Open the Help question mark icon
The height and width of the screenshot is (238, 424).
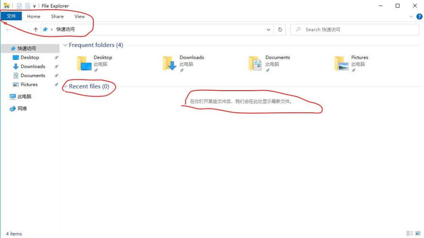click(419, 17)
